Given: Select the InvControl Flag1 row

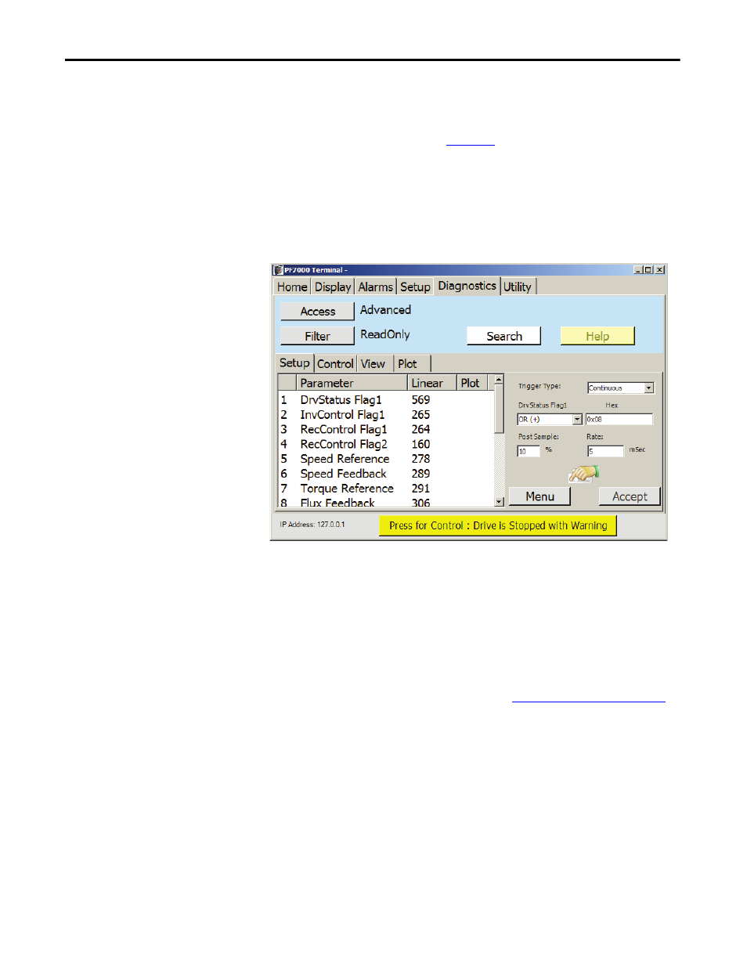Looking at the screenshot, I should click(x=387, y=415).
